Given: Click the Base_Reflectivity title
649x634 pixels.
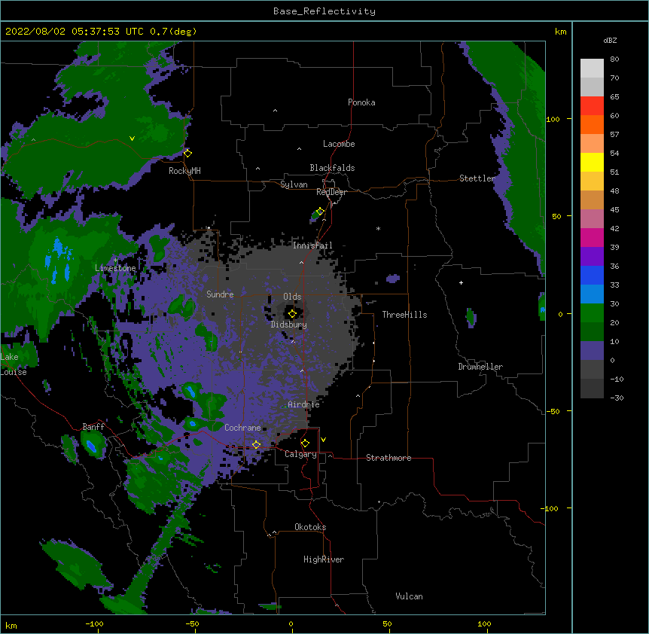Looking at the screenshot, I should (324, 11).
